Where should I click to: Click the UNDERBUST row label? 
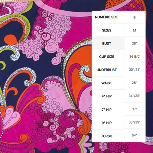[107, 70]
